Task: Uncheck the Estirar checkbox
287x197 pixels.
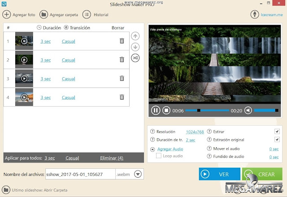Action: coord(277,131)
